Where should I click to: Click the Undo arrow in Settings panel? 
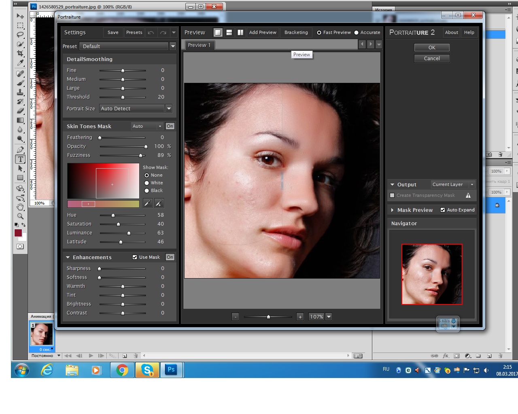[x=151, y=32]
